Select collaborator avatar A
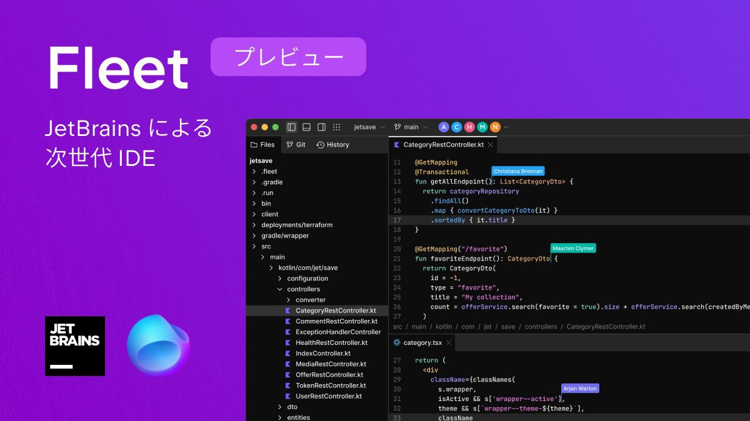 pyautogui.click(x=444, y=127)
